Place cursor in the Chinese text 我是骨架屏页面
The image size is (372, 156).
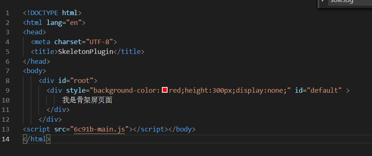click(x=87, y=100)
